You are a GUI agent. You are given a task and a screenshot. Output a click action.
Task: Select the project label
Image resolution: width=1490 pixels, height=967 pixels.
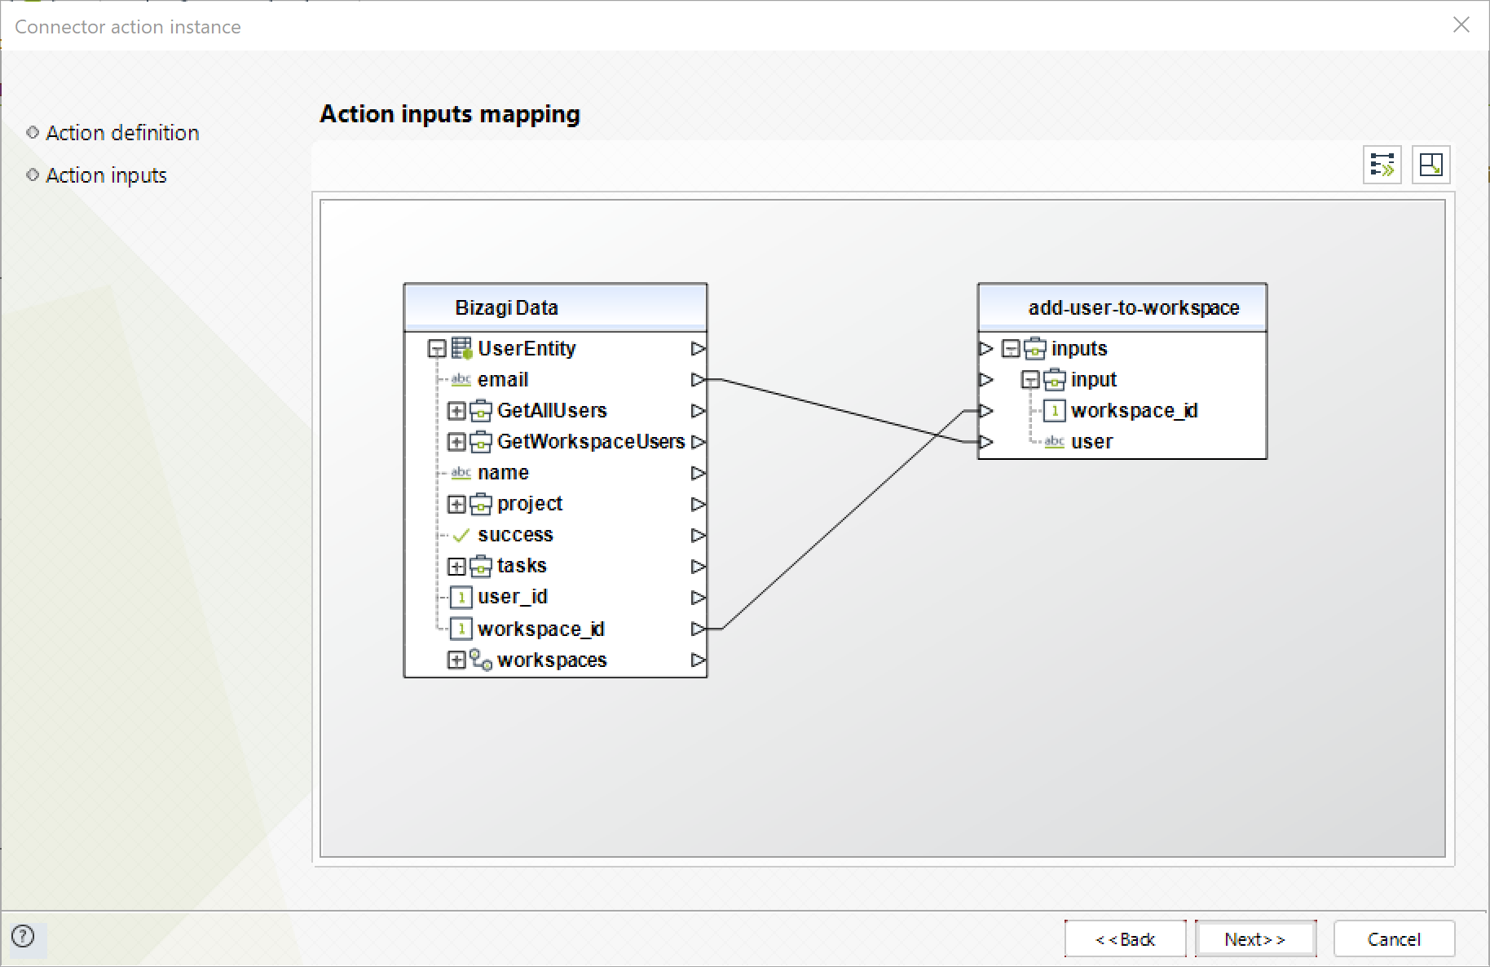(530, 504)
